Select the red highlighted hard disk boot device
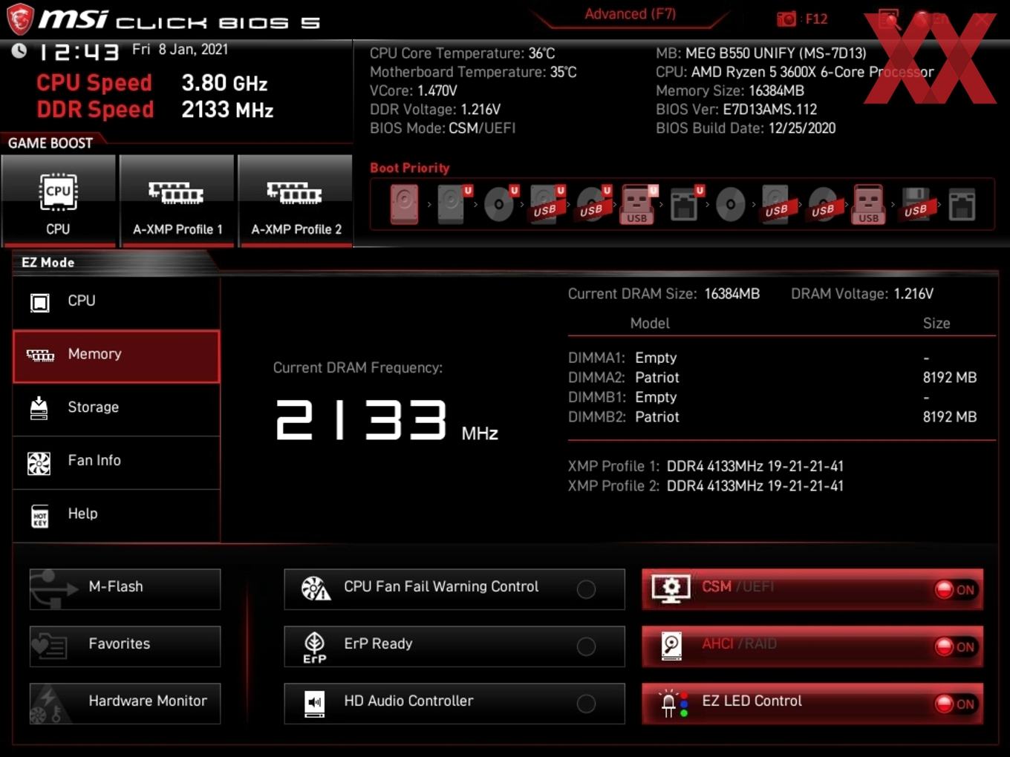This screenshot has width=1010, height=757. 405,204
